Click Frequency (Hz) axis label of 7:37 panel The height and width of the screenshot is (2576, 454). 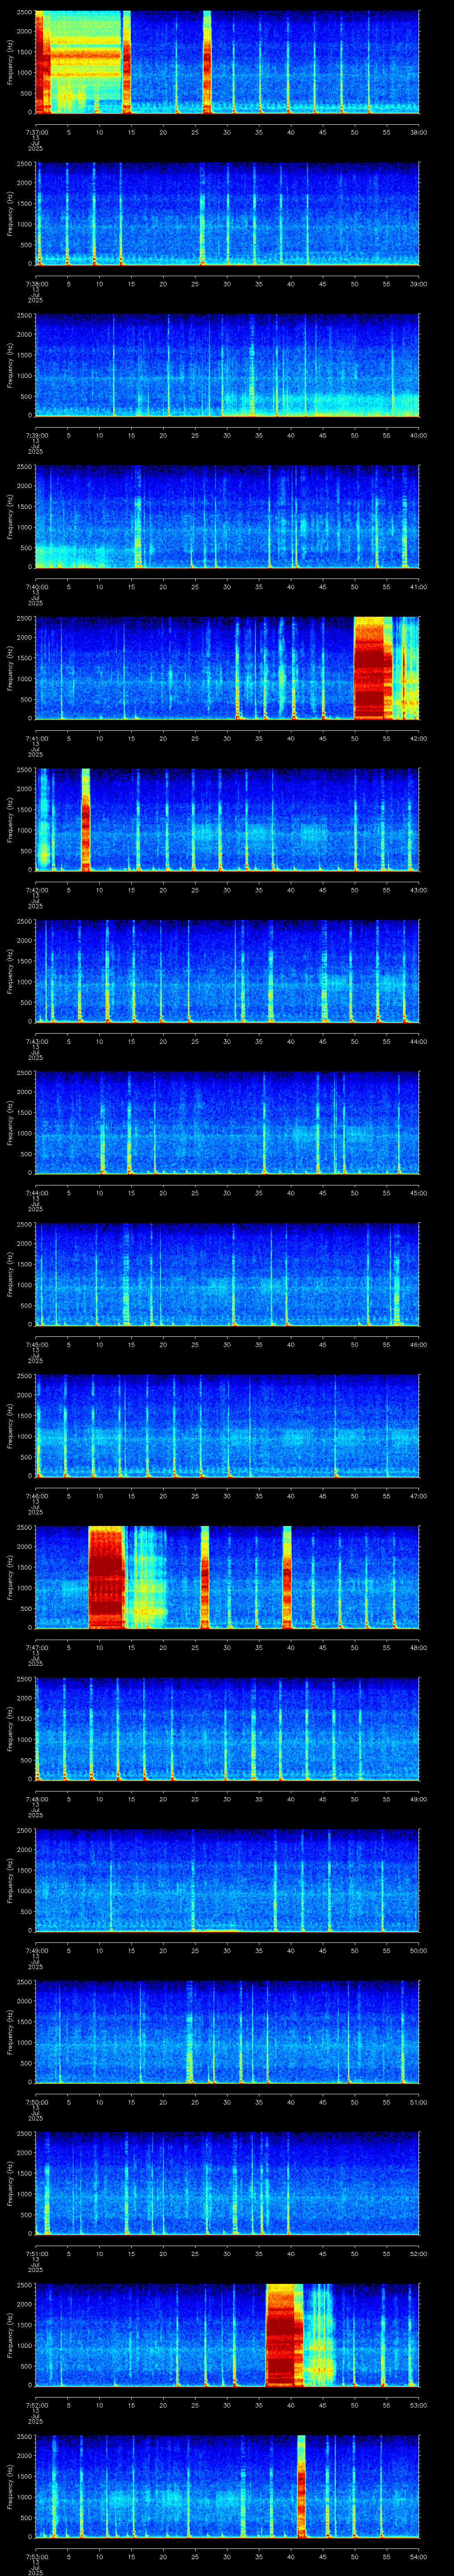click(10, 62)
